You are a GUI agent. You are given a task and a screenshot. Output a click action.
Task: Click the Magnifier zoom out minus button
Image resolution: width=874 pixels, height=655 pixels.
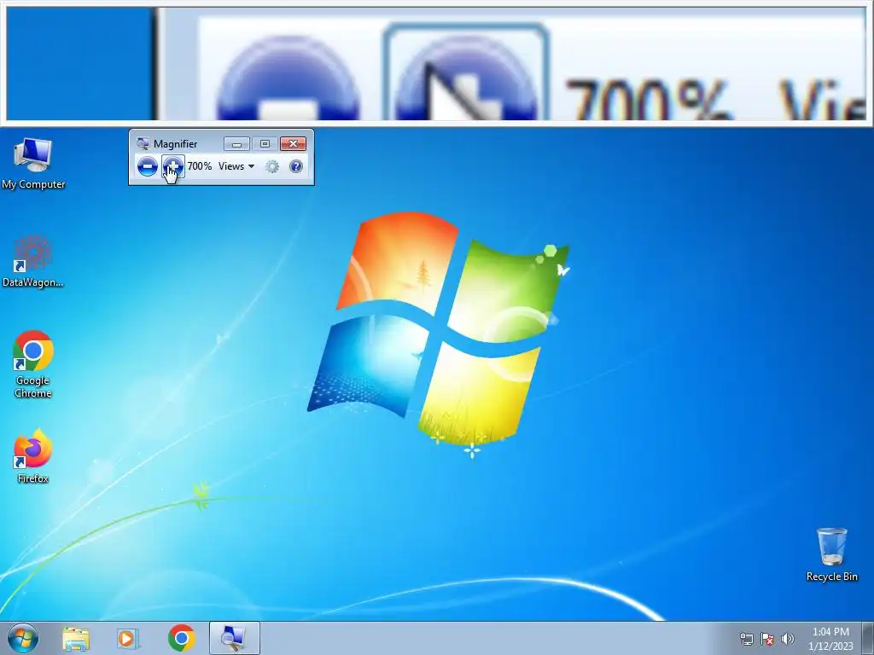147,166
